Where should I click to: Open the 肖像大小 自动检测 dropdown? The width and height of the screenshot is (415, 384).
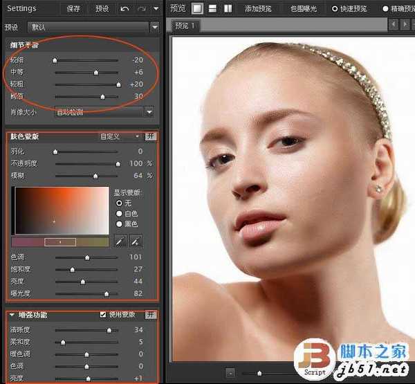[x=149, y=111]
